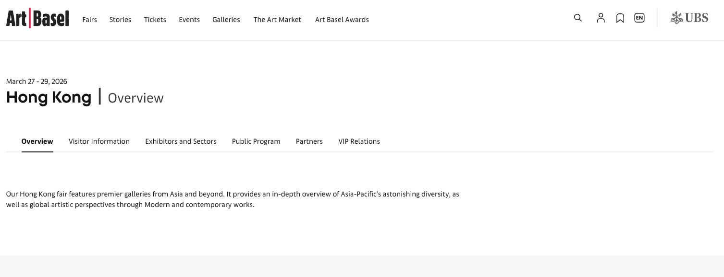The height and width of the screenshot is (277, 724).
Task: Go to Stories in navigation
Action: pos(120,20)
